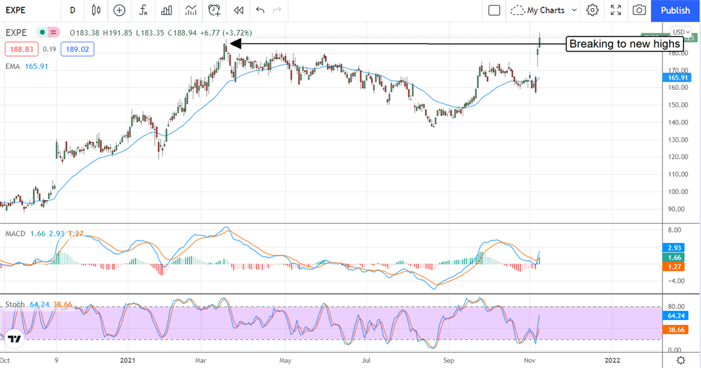The width and height of the screenshot is (701, 368).
Task: Toggle the layout select square
Action: tap(494, 10)
